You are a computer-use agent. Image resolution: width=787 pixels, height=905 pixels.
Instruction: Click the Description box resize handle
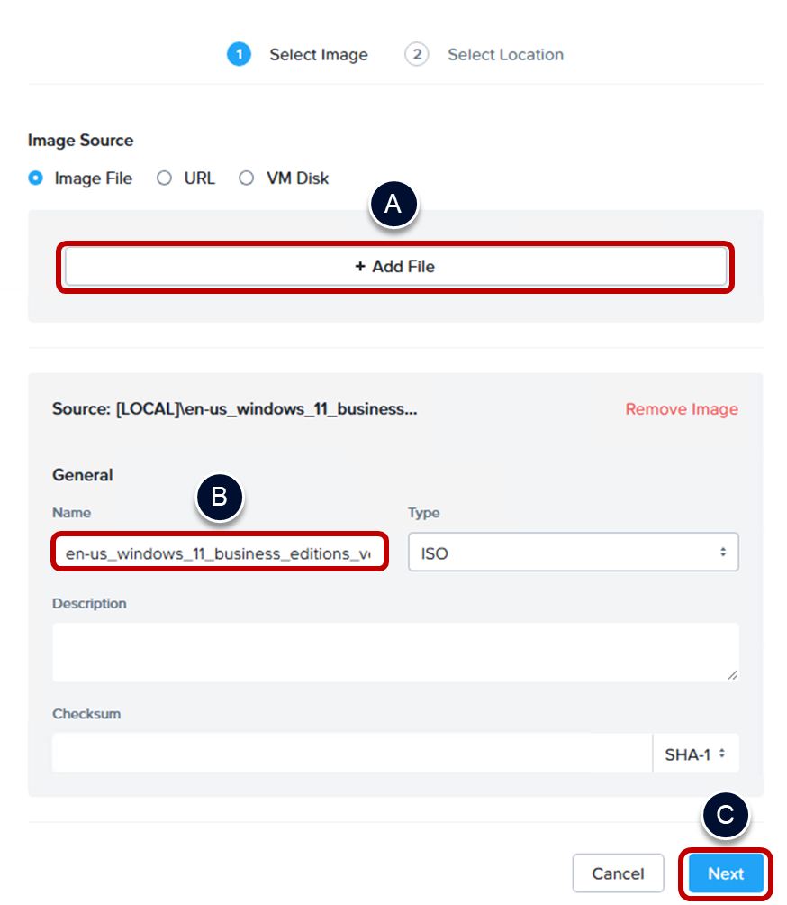[x=732, y=674]
